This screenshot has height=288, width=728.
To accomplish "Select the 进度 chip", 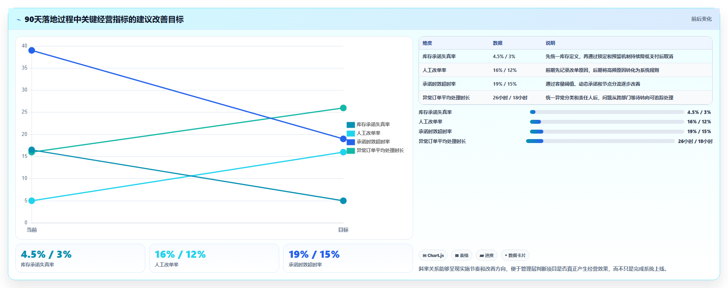I will (x=487, y=255).
